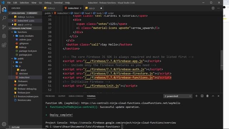
Task: Follow the firebase/init.js script src link
Action: pyautogui.click(x=102, y=86)
